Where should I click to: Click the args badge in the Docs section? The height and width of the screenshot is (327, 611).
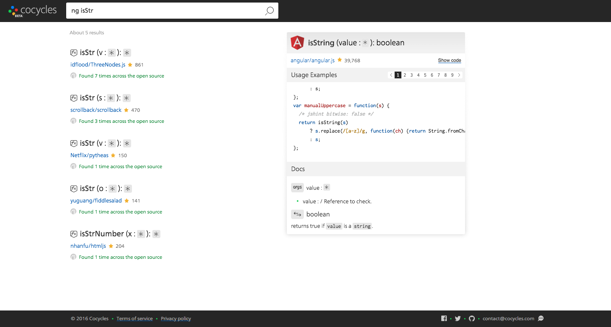[297, 187]
